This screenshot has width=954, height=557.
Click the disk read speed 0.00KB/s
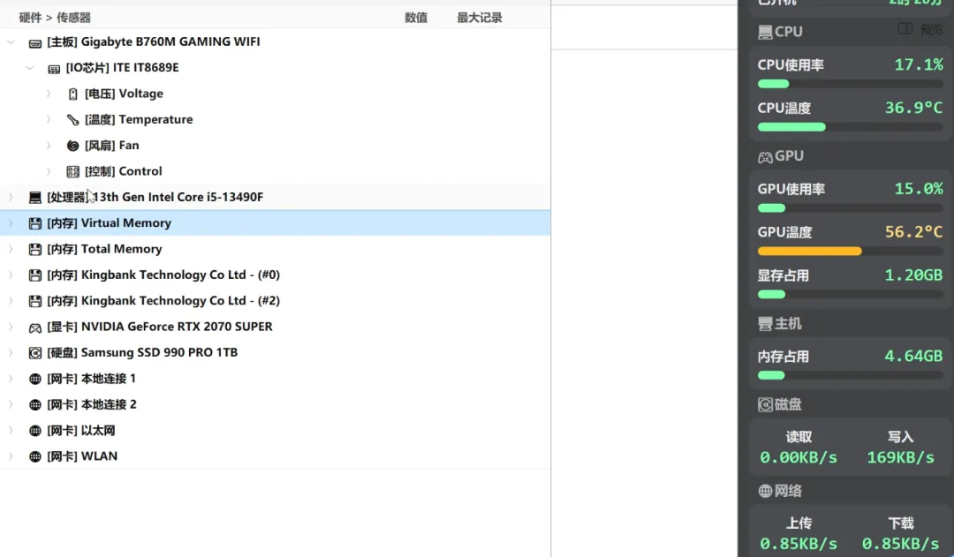(x=799, y=457)
